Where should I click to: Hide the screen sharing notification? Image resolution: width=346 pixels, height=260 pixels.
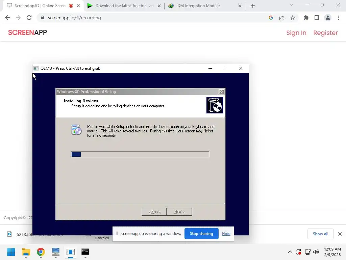[x=226, y=234]
